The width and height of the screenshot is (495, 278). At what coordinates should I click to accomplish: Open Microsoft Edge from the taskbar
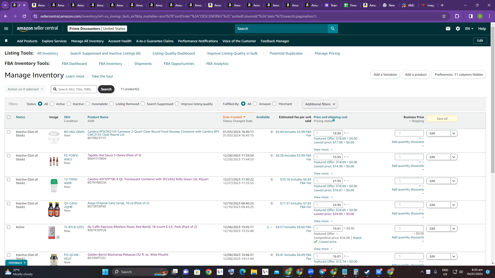coord(243,272)
